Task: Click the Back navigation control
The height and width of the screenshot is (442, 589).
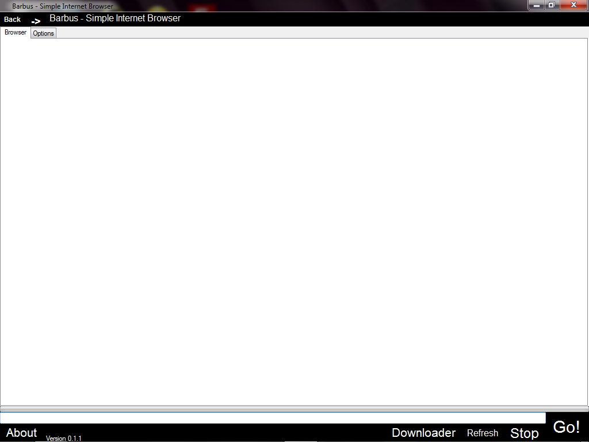Action: click(x=12, y=19)
